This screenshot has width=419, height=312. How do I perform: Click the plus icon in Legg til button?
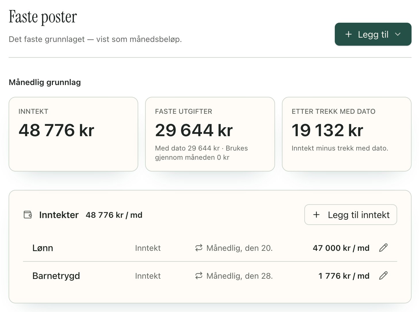[x=349, y=34]
